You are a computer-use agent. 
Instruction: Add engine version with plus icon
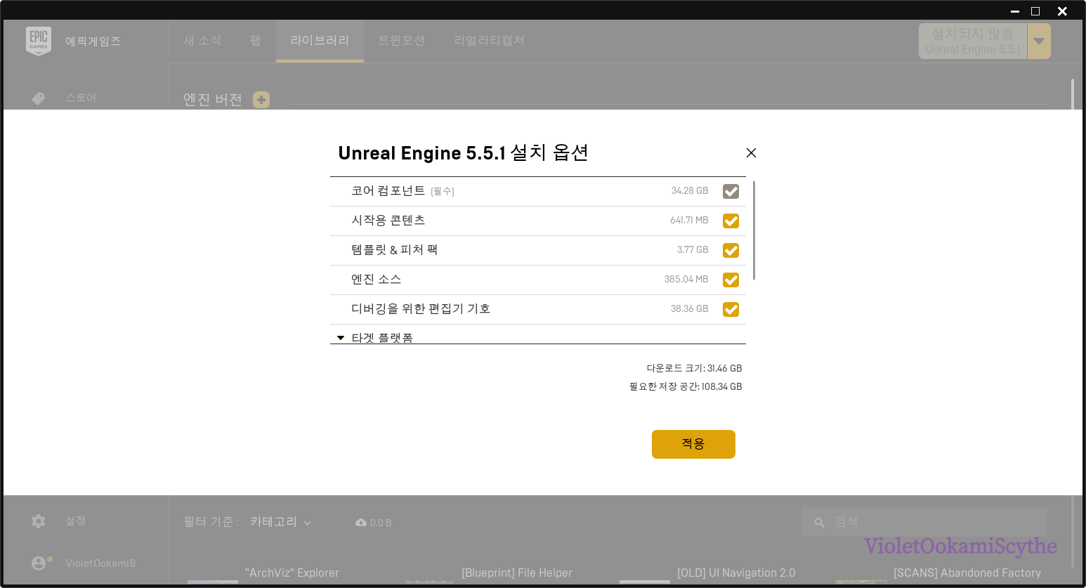pyautogui.click(x=261, y=100)
